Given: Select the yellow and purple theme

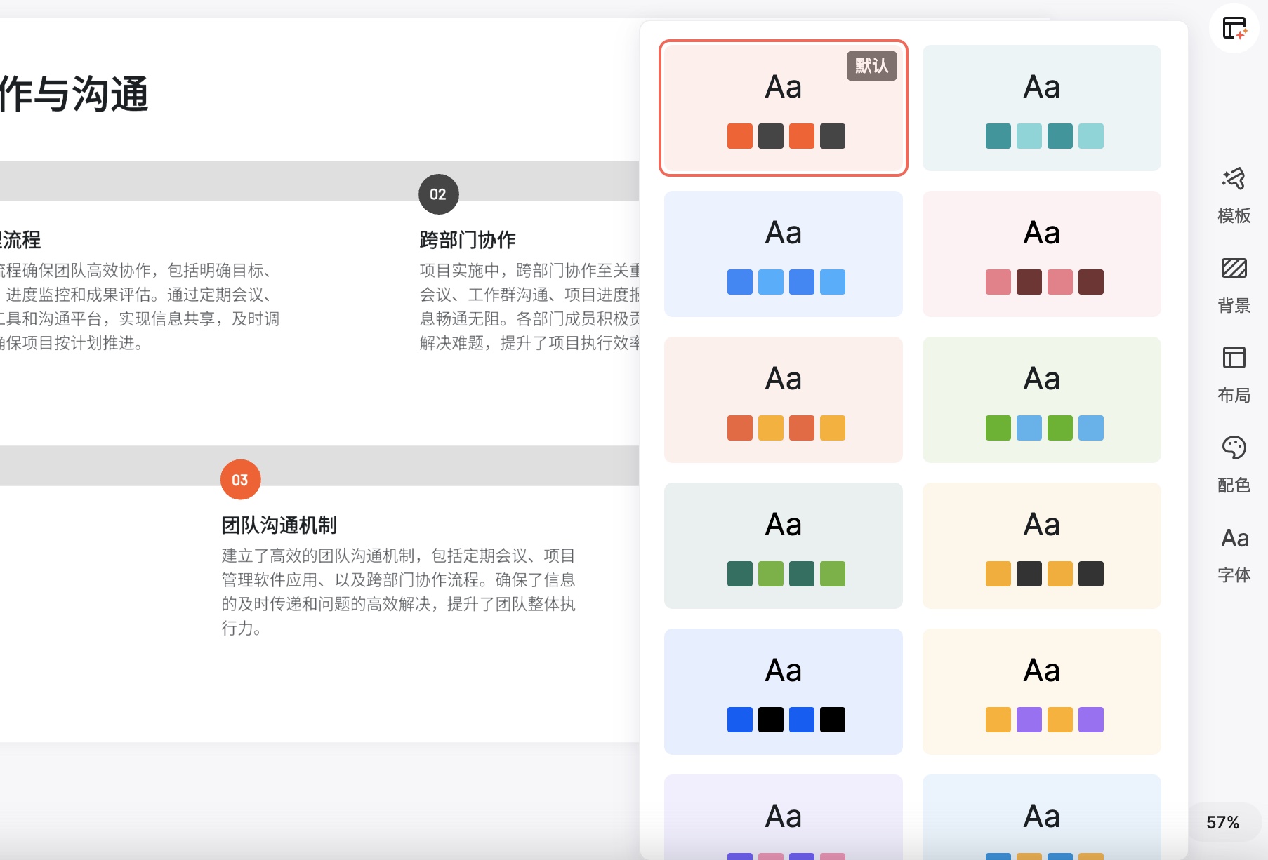Looking at the screenshot, I should [x=1042, y=692].
